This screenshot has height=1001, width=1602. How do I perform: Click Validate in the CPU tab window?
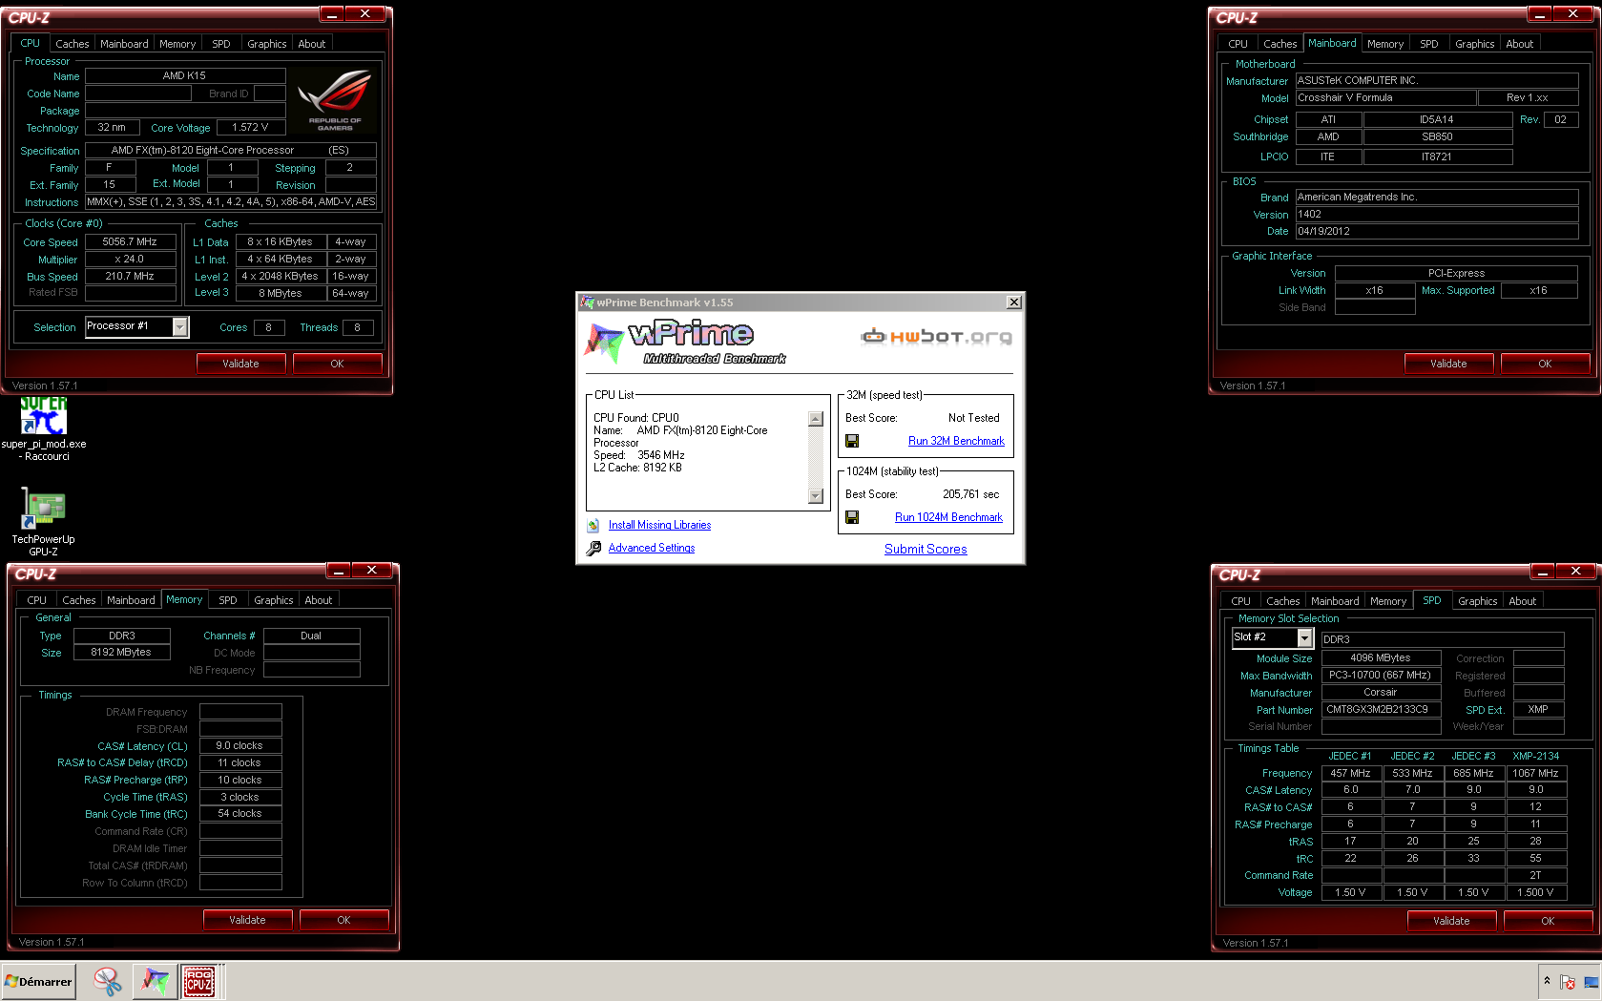click(240, 364)
